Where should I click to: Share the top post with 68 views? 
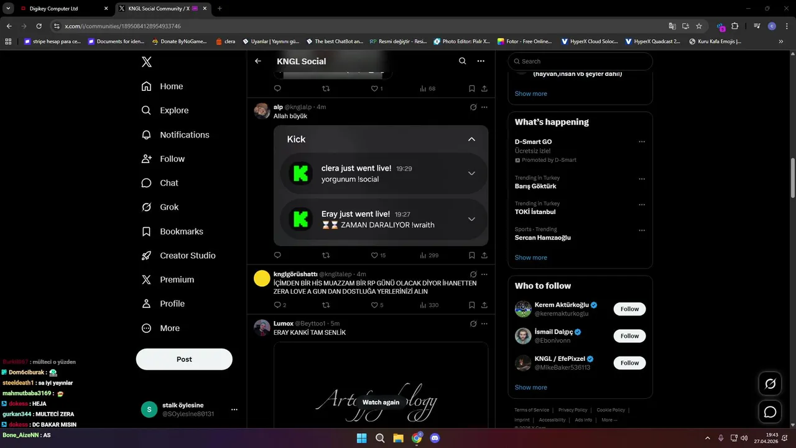coord(484,88)
